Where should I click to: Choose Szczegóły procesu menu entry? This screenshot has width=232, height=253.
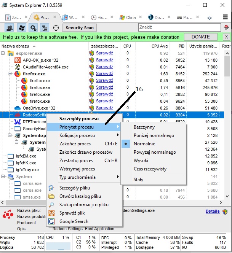(79, 119)
